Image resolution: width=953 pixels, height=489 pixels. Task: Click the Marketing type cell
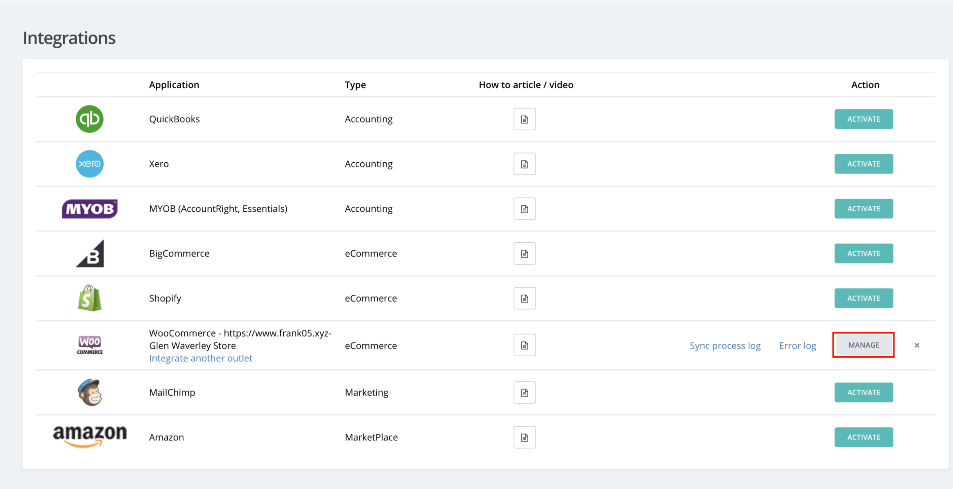[x=366, y=393]
